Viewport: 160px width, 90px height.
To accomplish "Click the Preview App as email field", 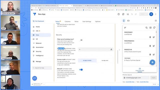I will click(x=136, y=78).
